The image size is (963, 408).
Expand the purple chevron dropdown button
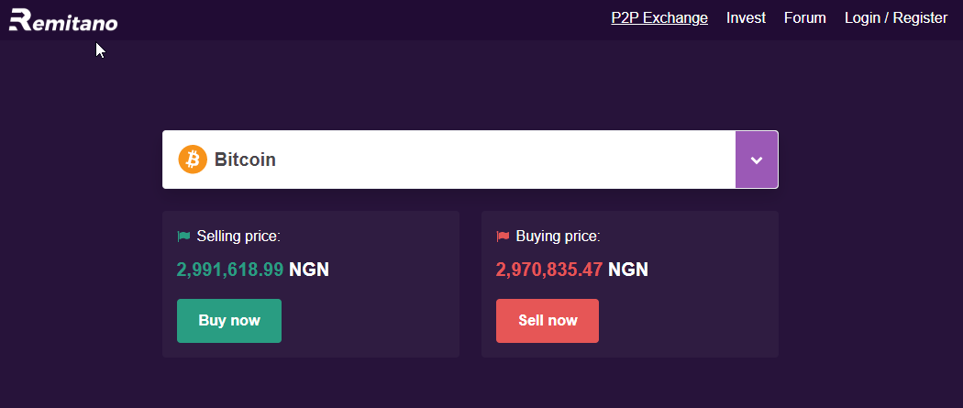pyautogui.click(x=757, y=160)
